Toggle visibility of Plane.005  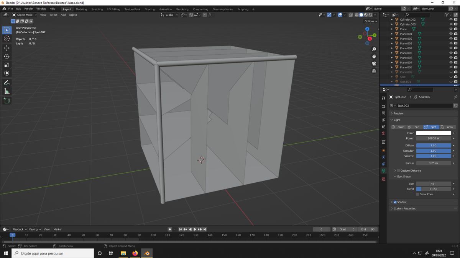451,53
